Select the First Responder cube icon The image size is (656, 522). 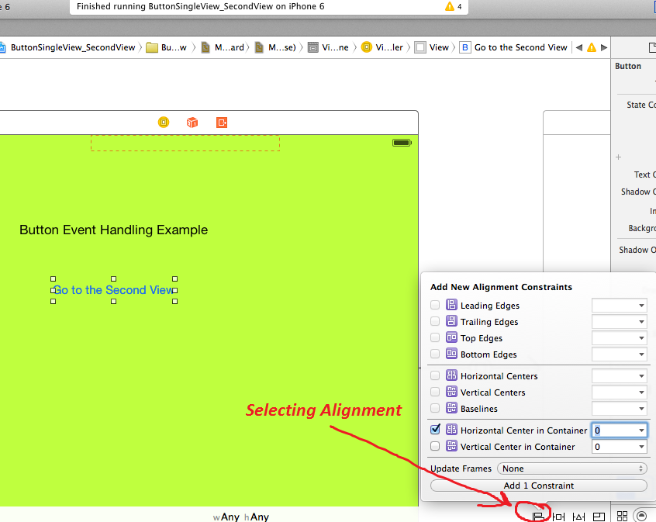(x=192, y=123)
